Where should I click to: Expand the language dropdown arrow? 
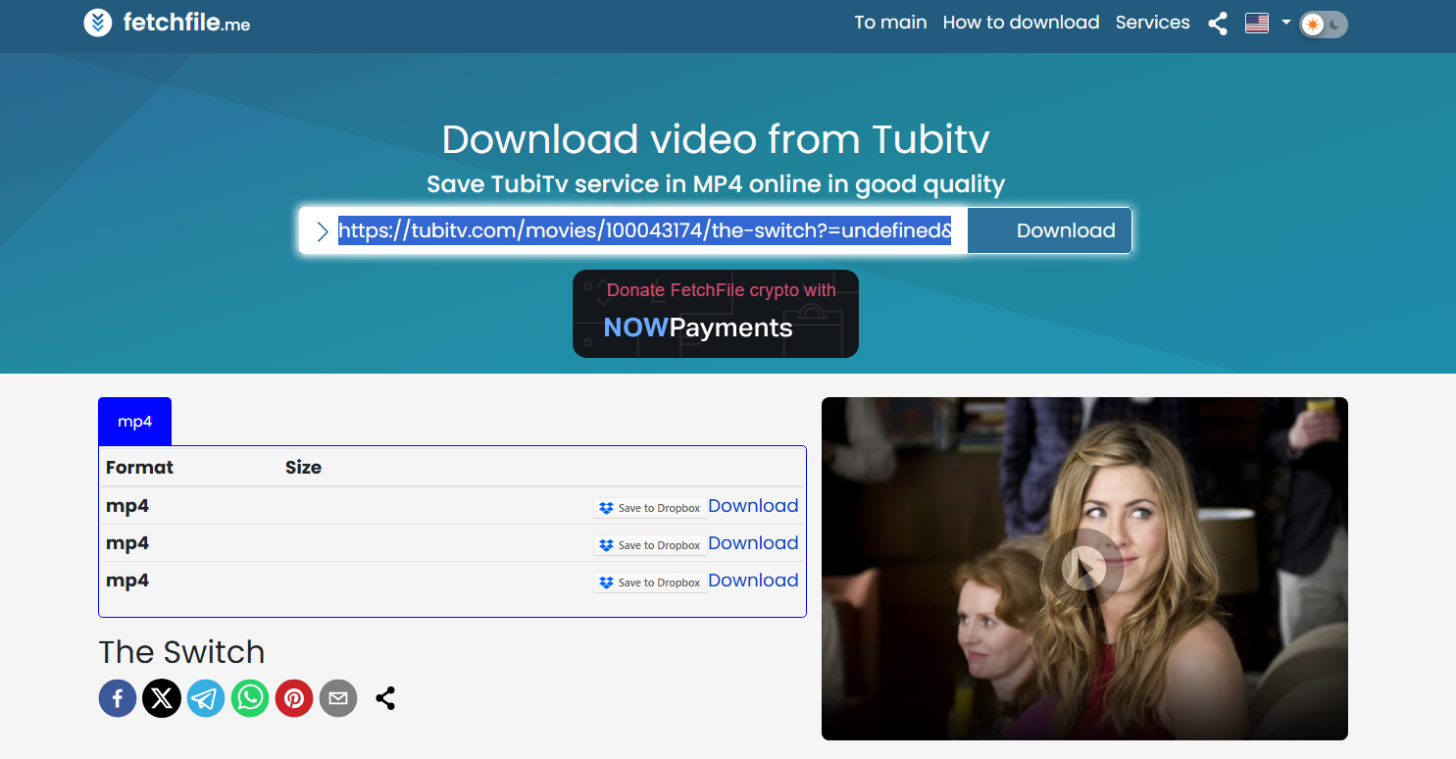pyautogui.click(x=1285, y=22)
